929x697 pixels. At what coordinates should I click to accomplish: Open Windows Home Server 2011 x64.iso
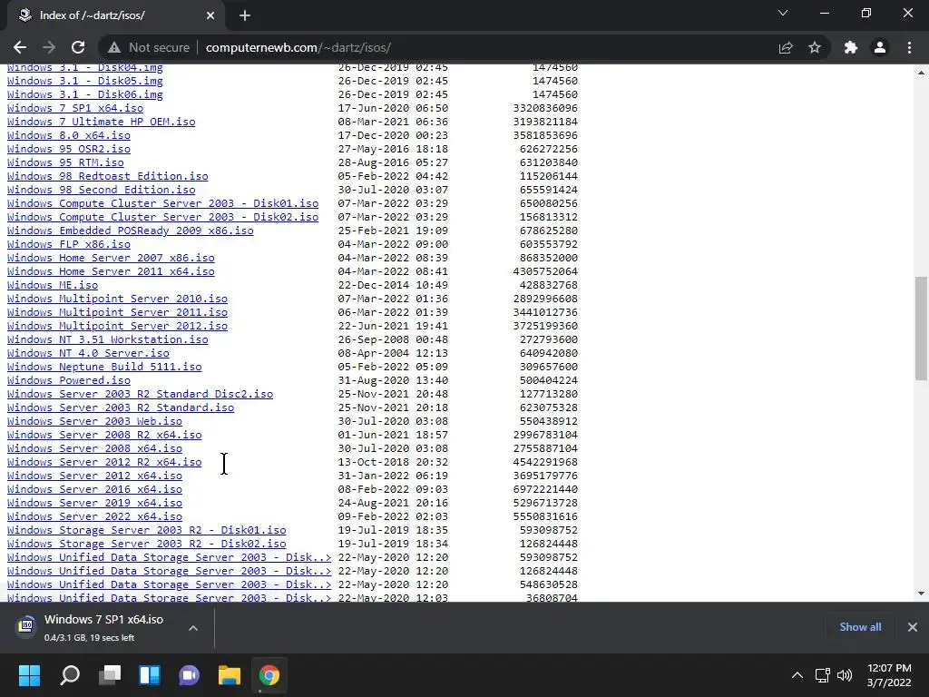111,271
